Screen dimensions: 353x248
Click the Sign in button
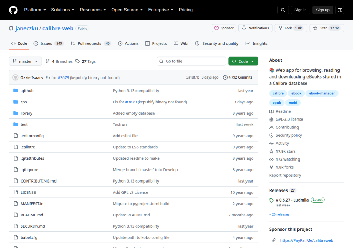pyautogui.click(x=300, y=10)
